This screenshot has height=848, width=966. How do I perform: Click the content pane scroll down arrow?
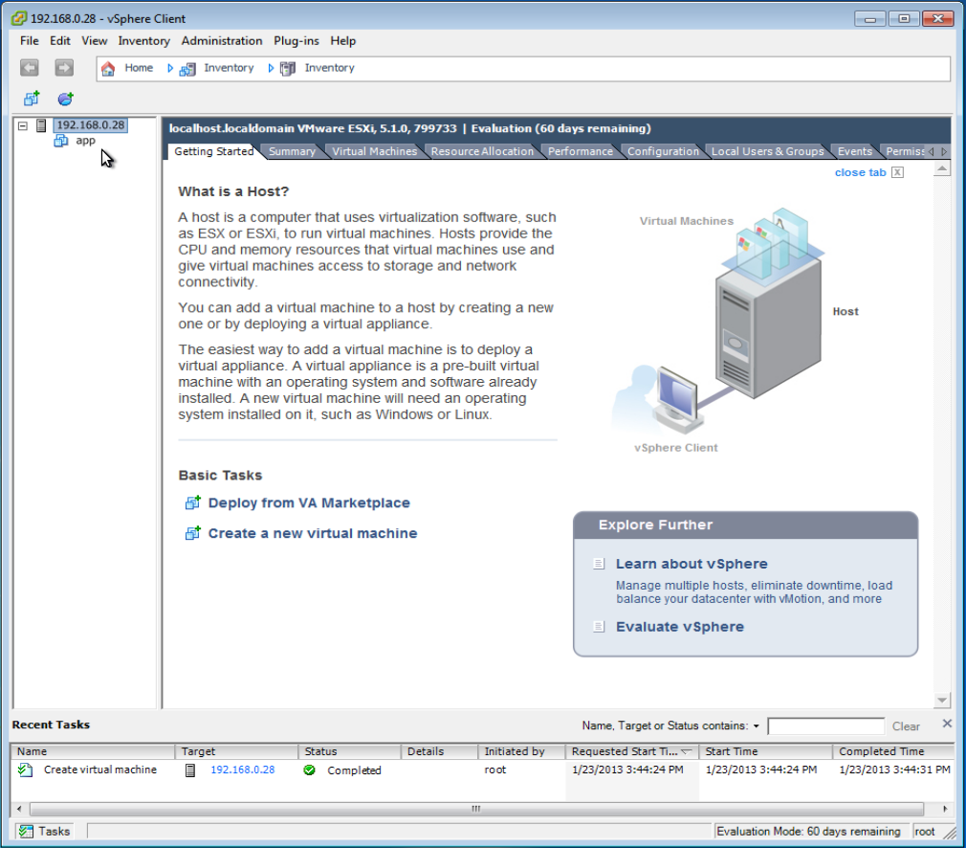[941, 700]
